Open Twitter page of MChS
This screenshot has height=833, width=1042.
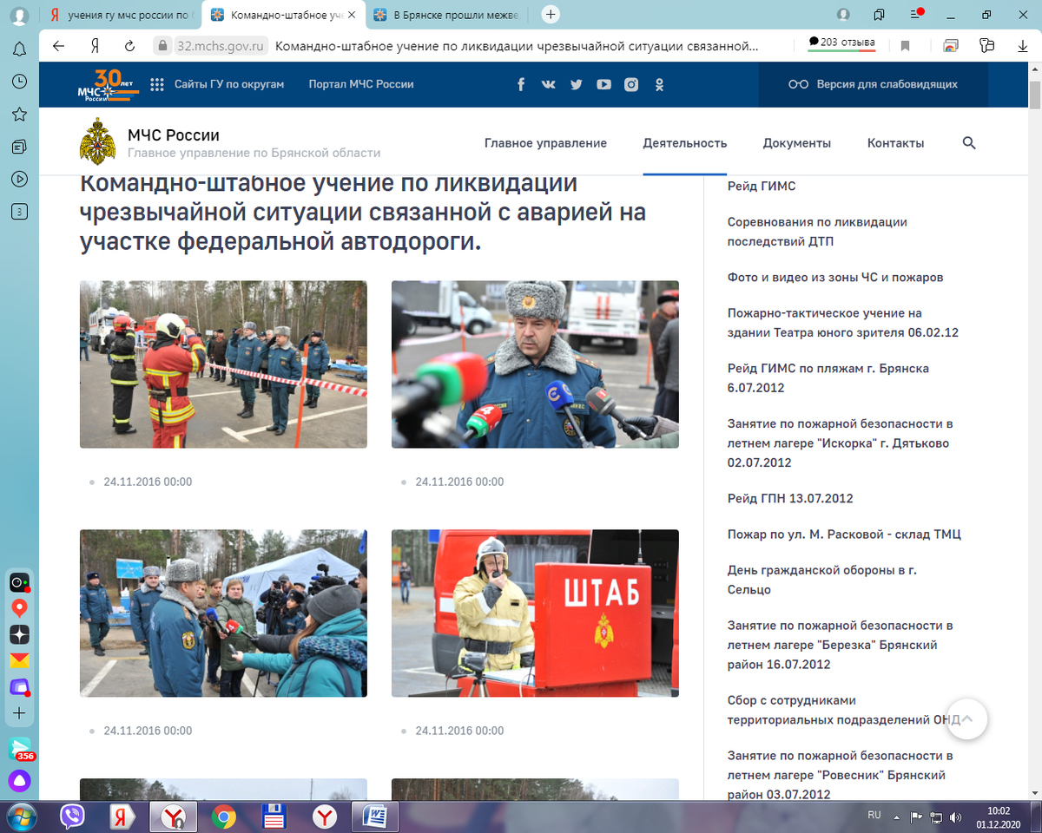tap(576, 84)
